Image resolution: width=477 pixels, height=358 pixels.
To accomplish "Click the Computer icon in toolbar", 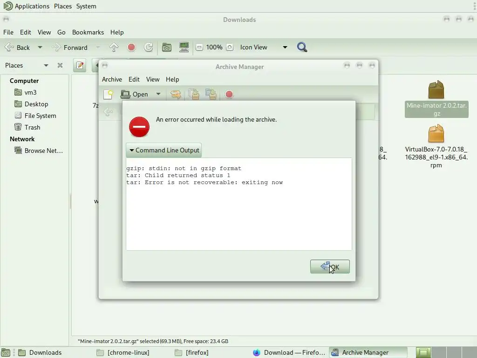I will pyautogui.click(x=184, y=47).
